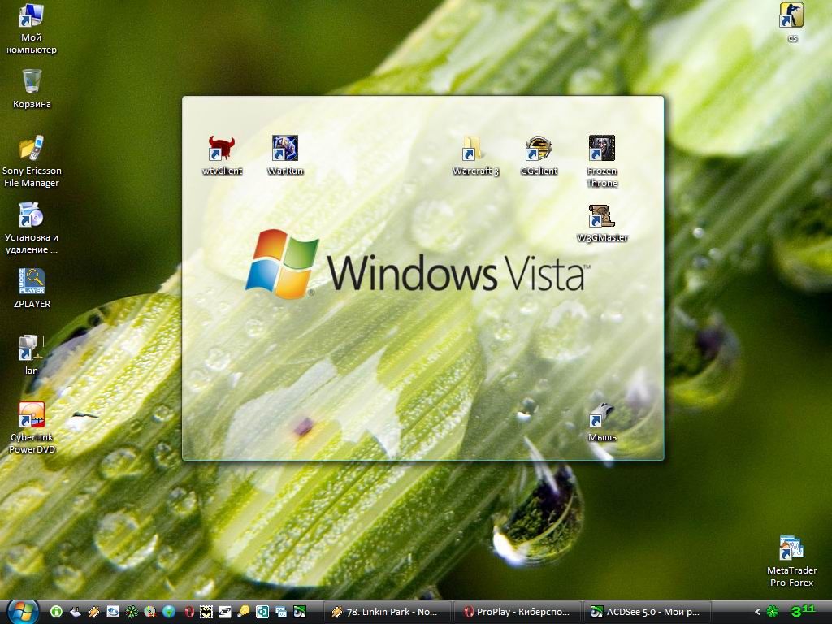Click the blue globe icon in Quick Launch

pos(169,612)
